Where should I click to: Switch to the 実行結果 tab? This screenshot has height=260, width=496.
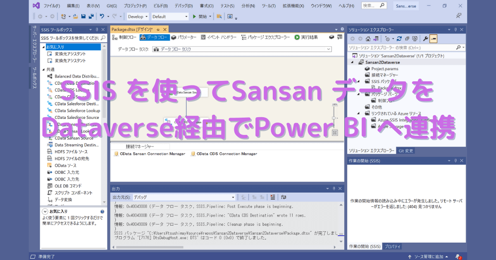[306, 37]
